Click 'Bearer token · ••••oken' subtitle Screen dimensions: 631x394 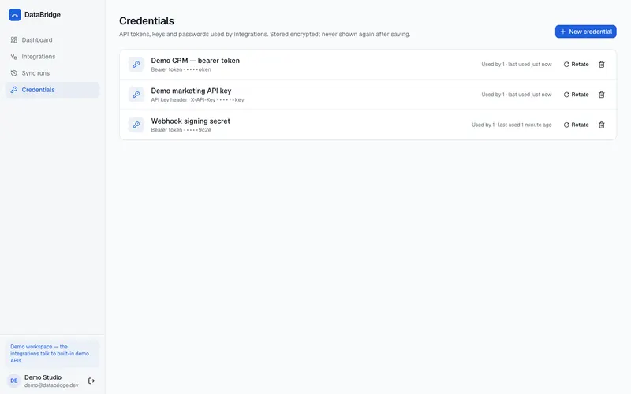tap(181, 69)
